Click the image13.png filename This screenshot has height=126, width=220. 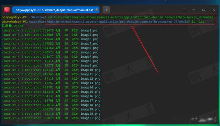tap(90, 83)
